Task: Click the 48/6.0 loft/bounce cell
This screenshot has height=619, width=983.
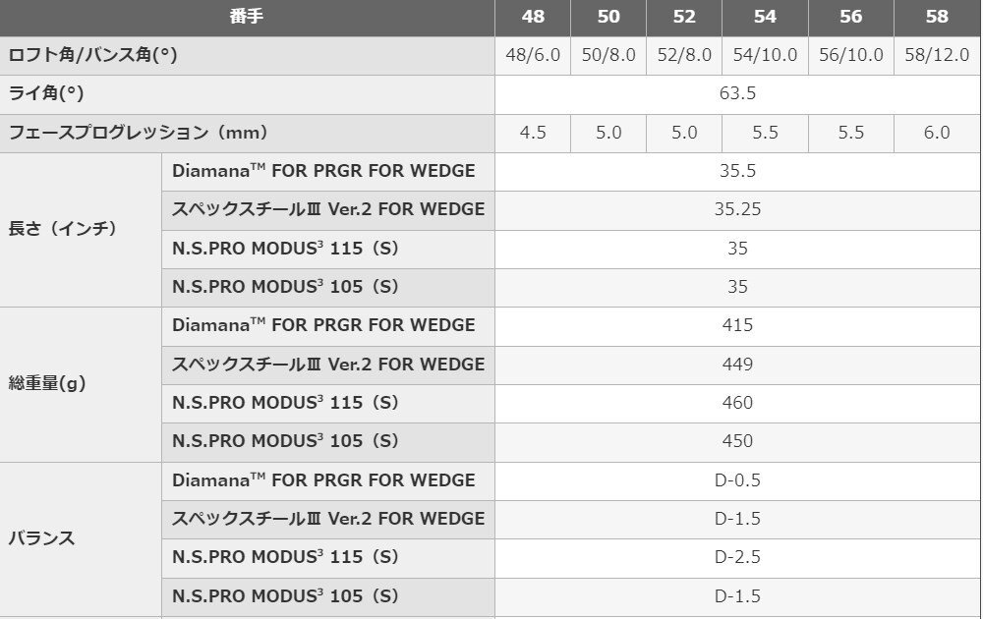Action: 533,55
